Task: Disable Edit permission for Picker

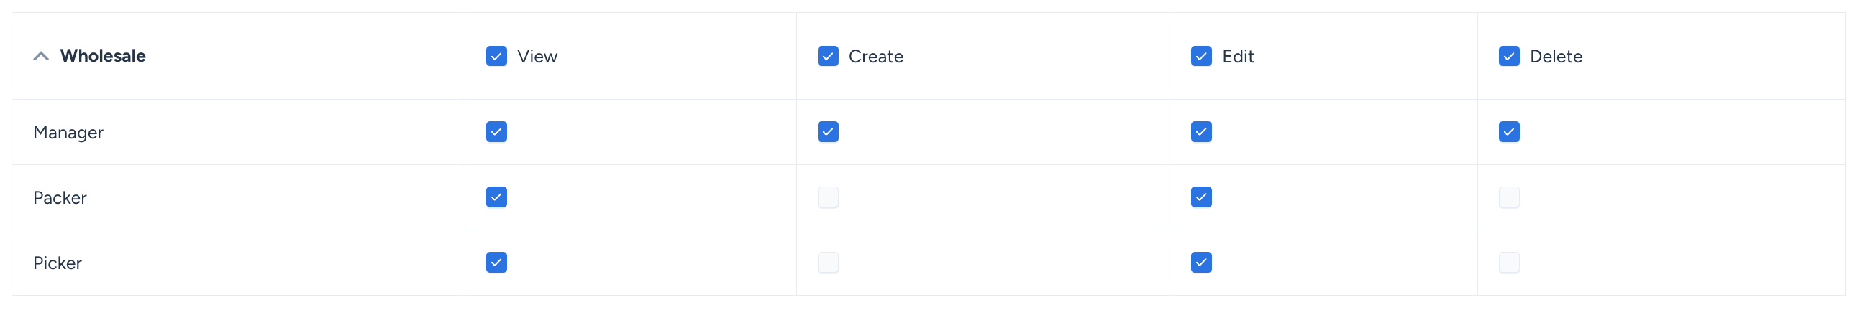Action: 1200,263
